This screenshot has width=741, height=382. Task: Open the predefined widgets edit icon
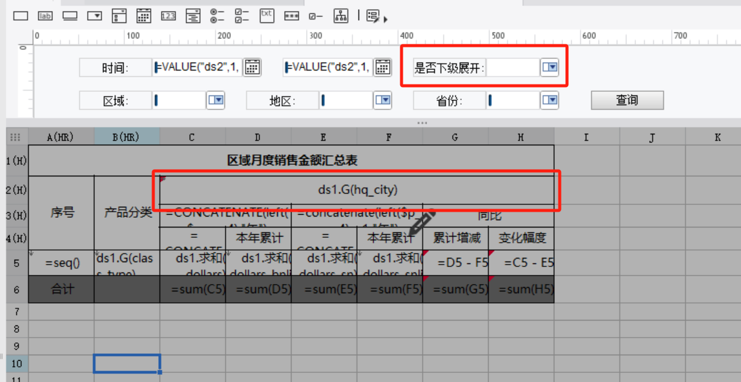374,16
